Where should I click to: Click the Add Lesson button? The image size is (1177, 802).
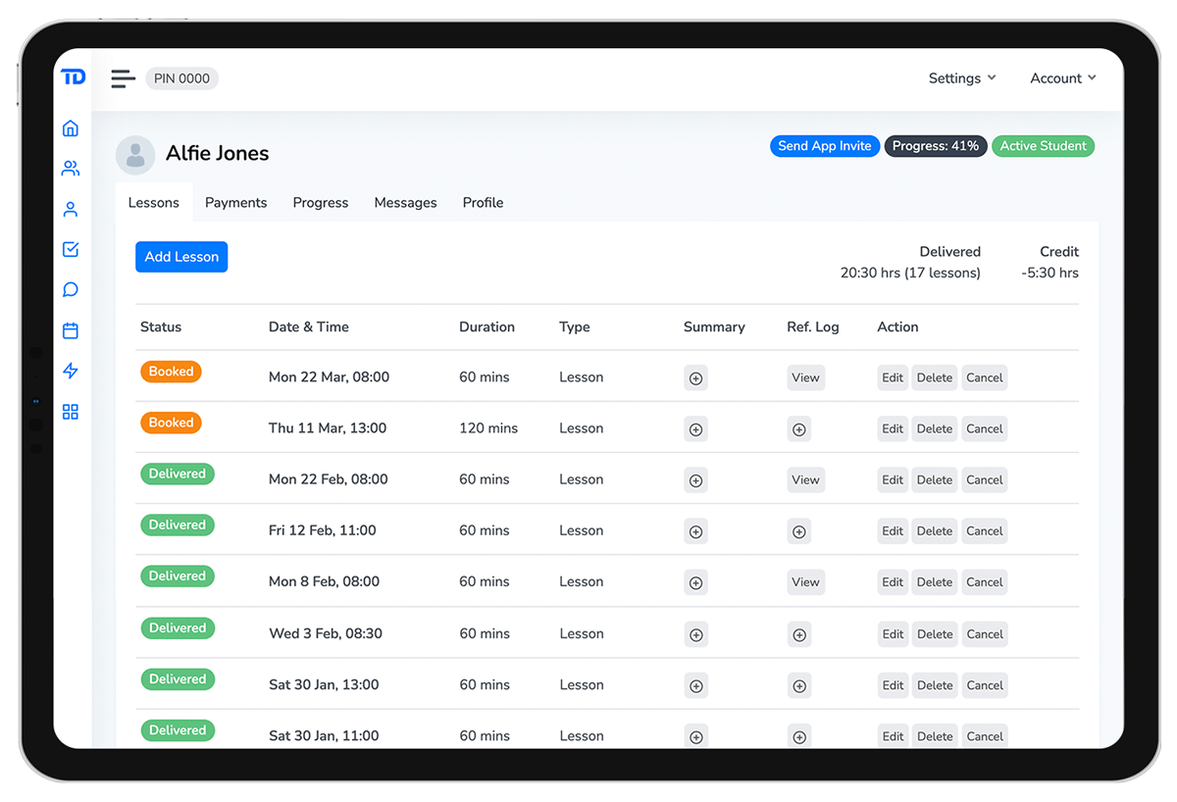(x=181, y=256)
